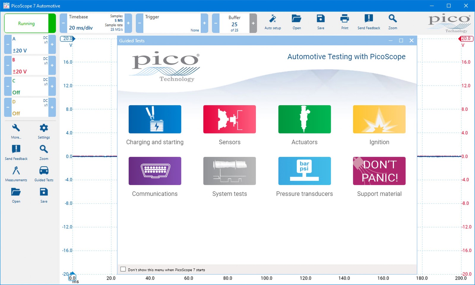The image size is (475, 285).
Task: Click the channel A 20.0 axis marker
Action: click(x=67, y=39)
